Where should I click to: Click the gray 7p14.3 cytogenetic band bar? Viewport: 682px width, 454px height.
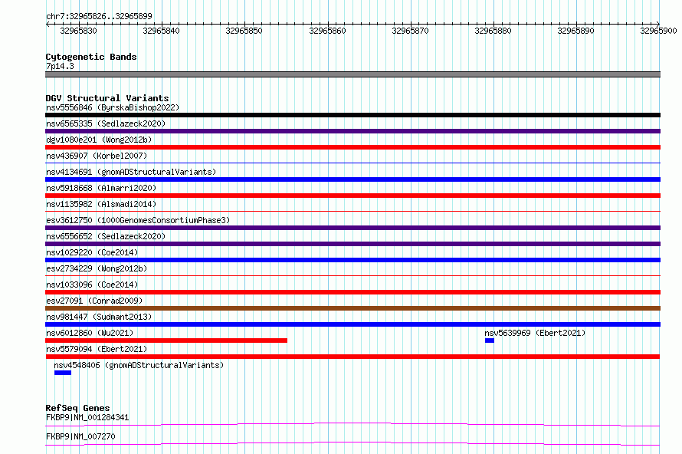click(352, 74)
